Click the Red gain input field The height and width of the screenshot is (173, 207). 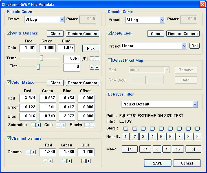(x=28, y=48)
